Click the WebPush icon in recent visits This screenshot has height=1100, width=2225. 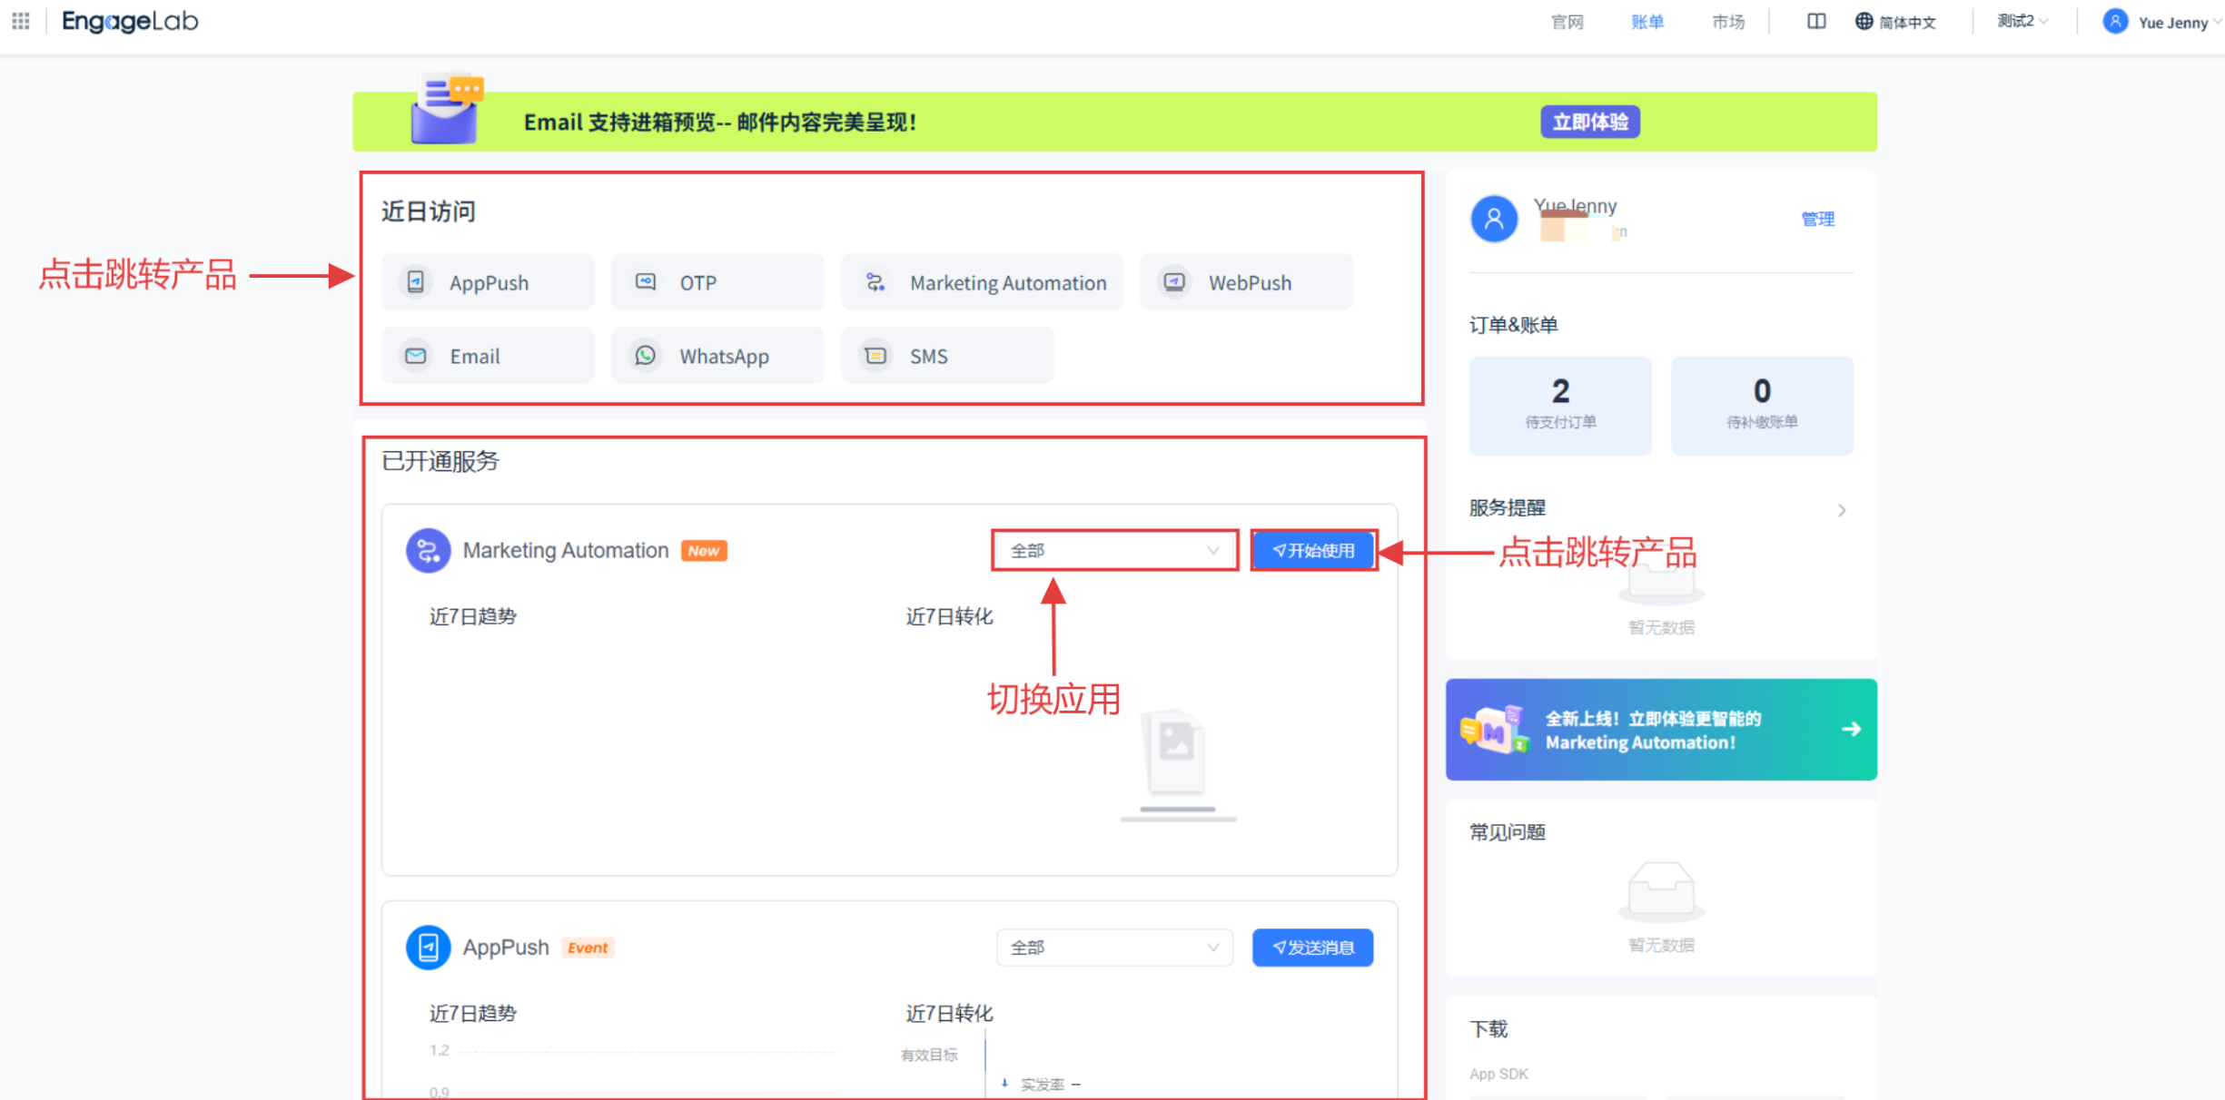pos(1174,282)
